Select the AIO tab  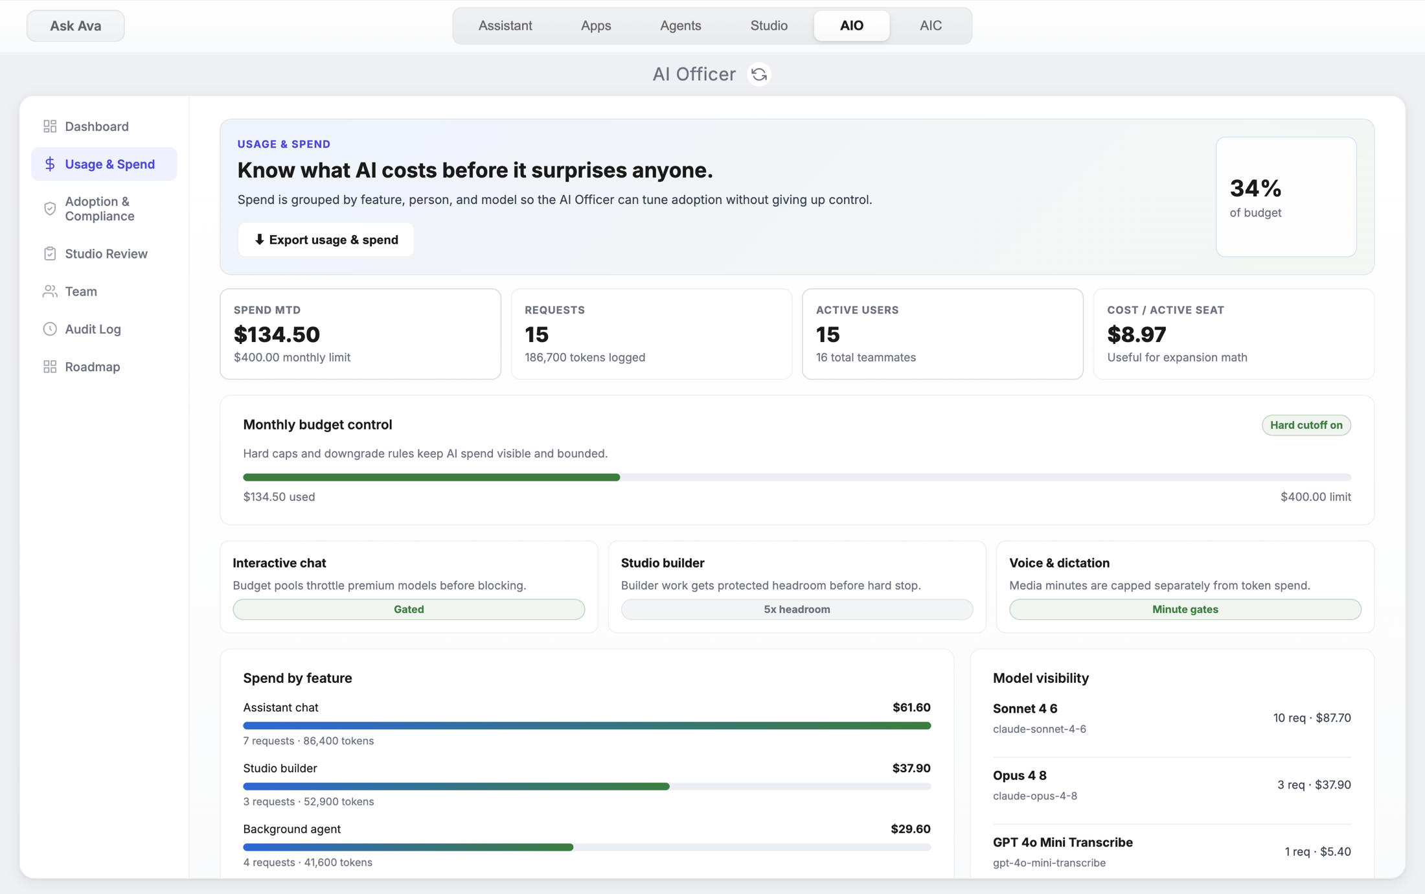tap(852, 25)
